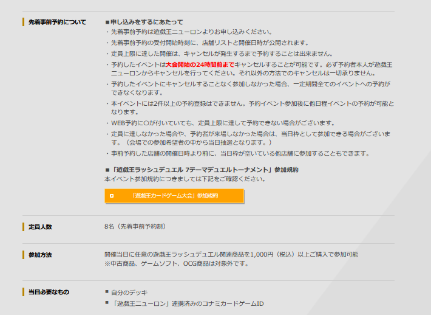The image size is (431, 315).
Task: Click the note ※中古商品、ゲームソフト、OCG商品は対象外です
Action: pyautogui.click(x=177, y=264)
